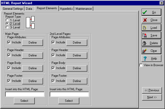165x109 pixels.
Task: Click the Main Page HTML insert field
Action: point(25,94)
